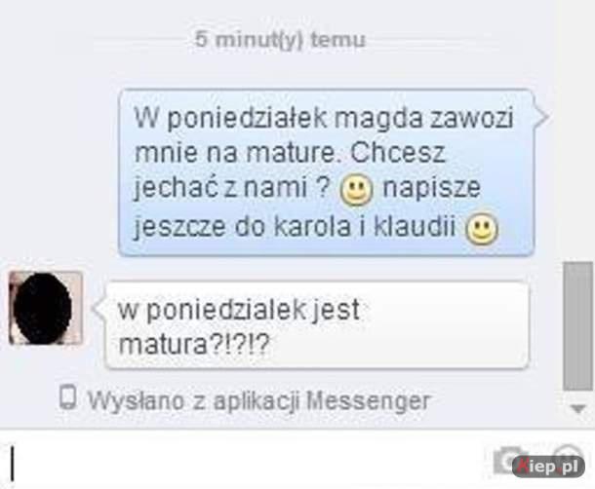Open the blacked-out sender avatar

coord(46,308)
